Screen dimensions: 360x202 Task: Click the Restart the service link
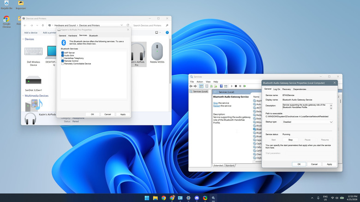(x=216, y=106)
